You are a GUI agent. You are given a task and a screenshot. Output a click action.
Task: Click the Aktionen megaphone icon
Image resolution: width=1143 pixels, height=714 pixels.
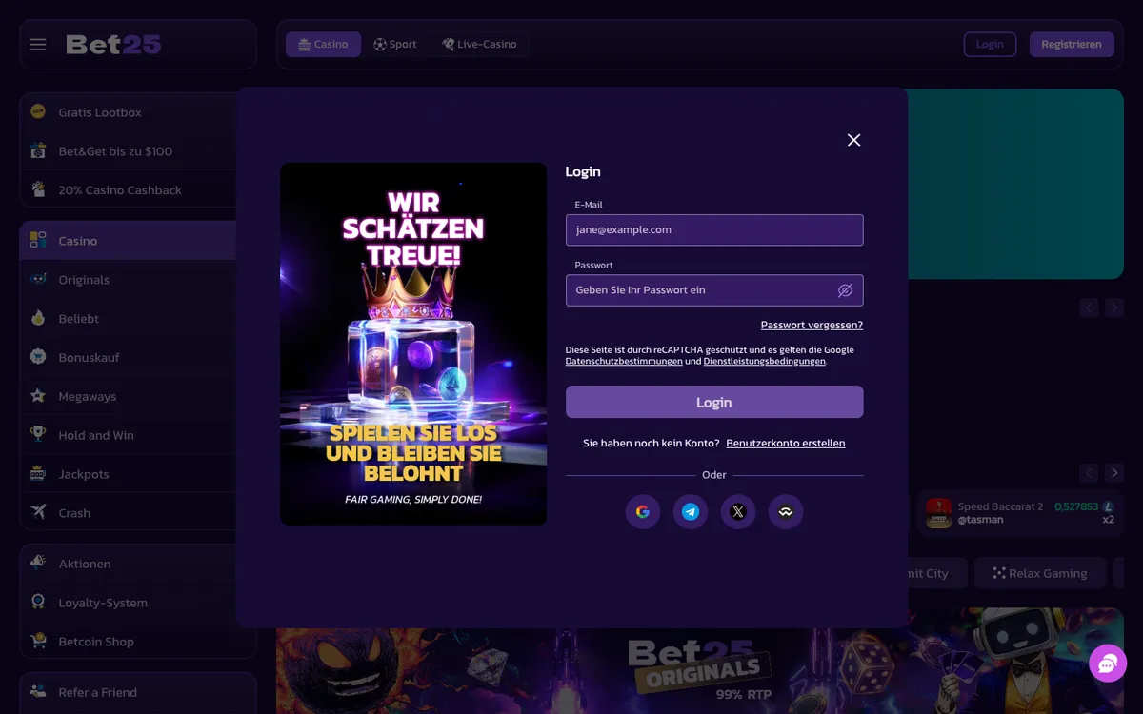pos(38,564)
